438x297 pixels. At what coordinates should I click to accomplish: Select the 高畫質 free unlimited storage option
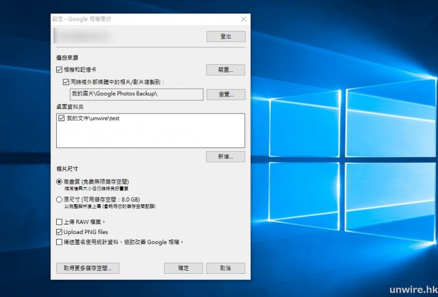click(x=59, y=182)
